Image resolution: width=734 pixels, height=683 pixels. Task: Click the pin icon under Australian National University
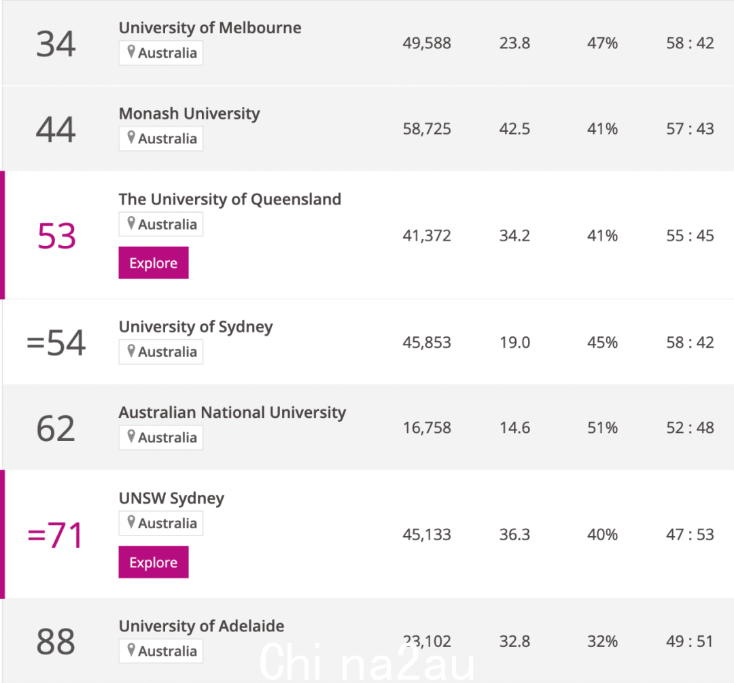131,436
